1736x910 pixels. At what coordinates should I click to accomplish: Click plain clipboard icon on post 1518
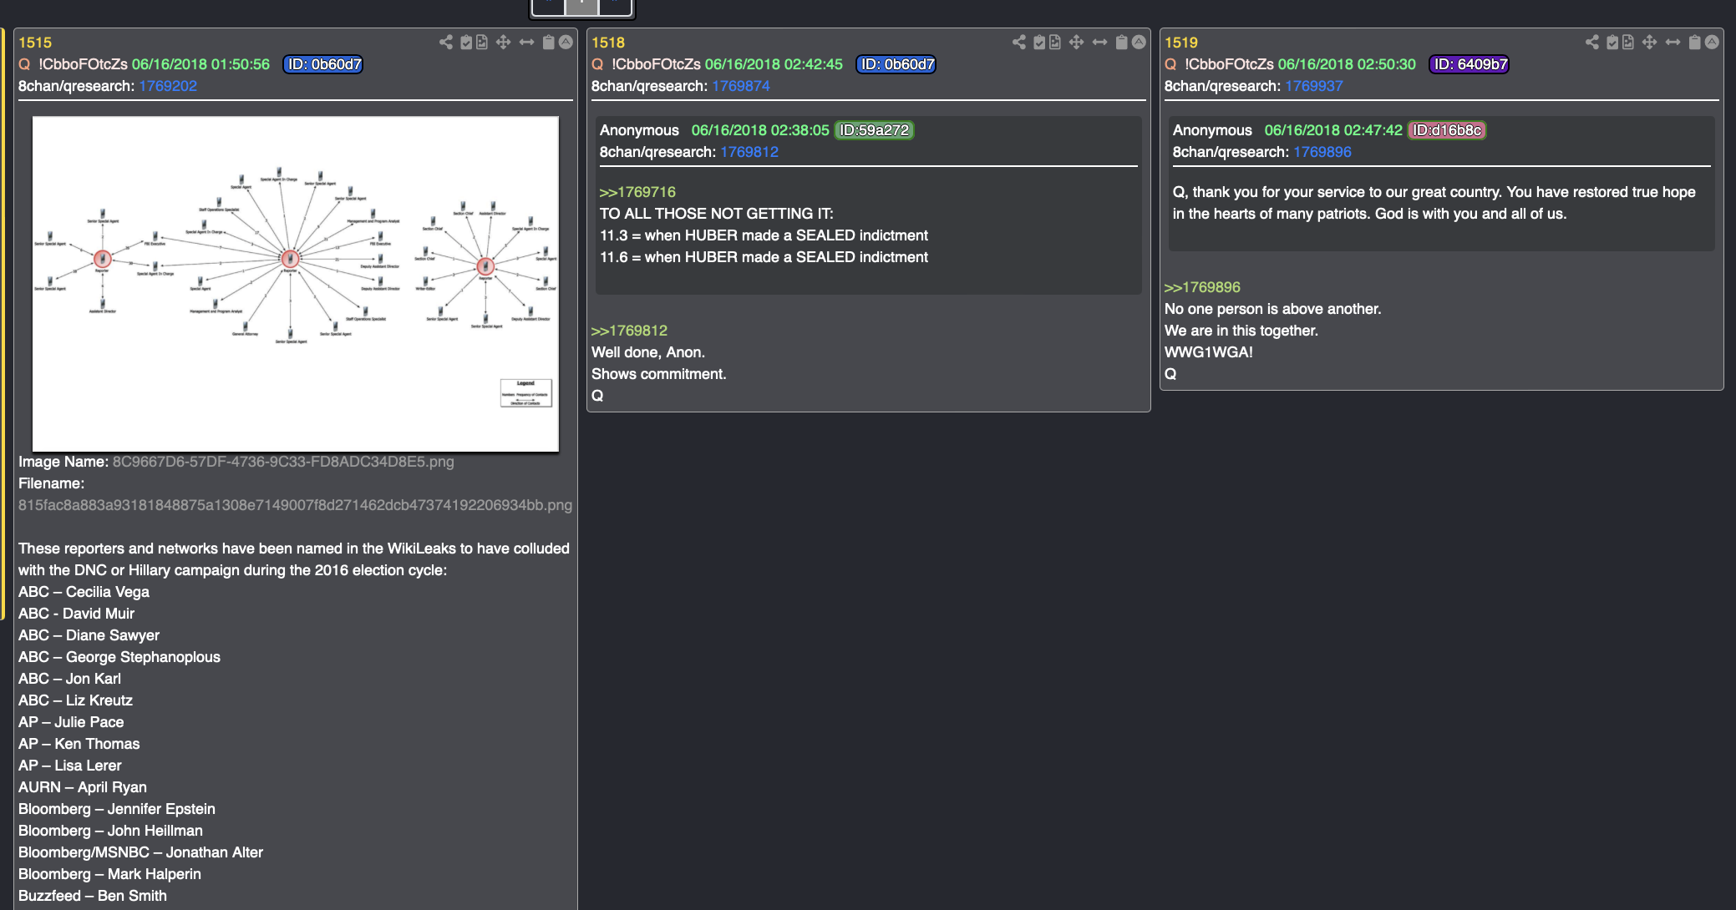click(1122, 42)
